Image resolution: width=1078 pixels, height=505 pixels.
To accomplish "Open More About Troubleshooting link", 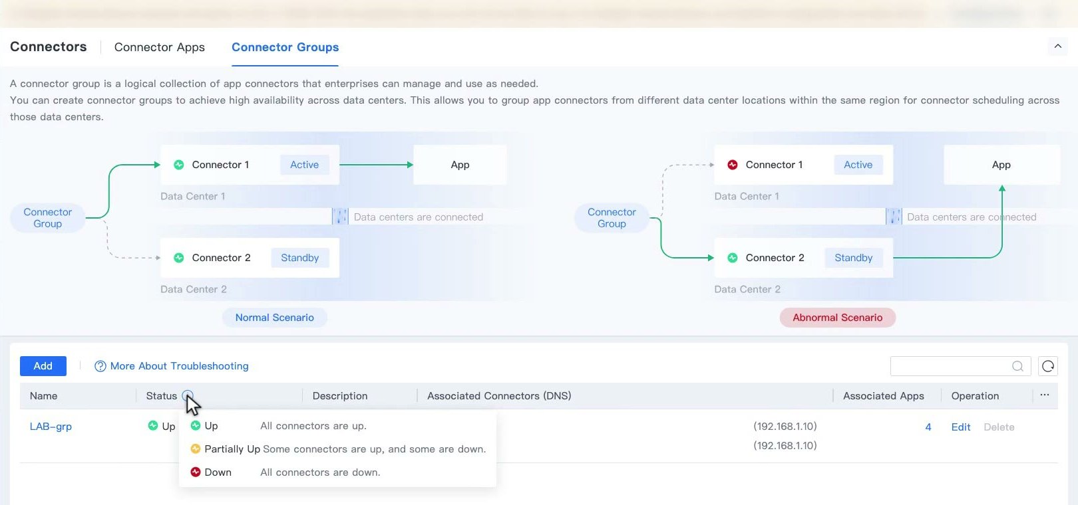I will pos(180,366).
